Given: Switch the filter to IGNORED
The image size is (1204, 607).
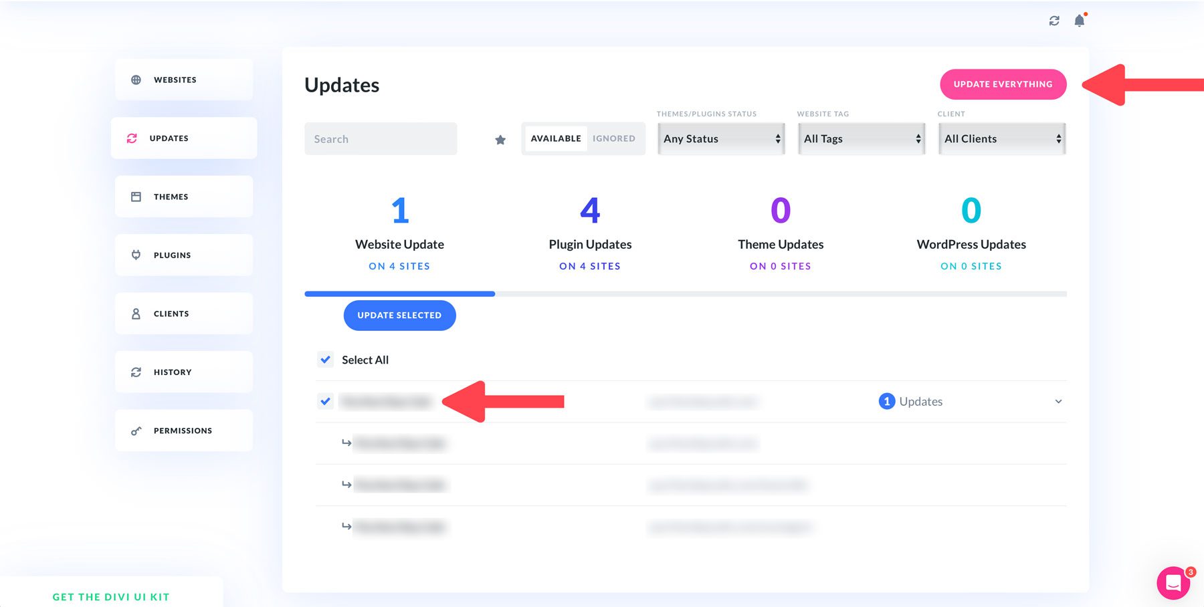Looking at the screenshot, I should [x=613, y=138].
